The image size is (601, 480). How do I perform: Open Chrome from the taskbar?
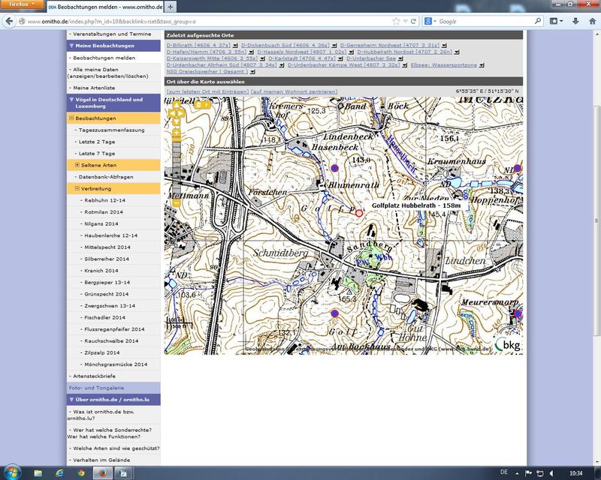[81, 473]
